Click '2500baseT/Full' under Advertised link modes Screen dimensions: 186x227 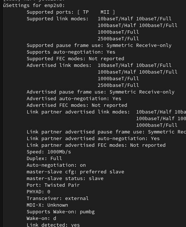coord(118,85)
